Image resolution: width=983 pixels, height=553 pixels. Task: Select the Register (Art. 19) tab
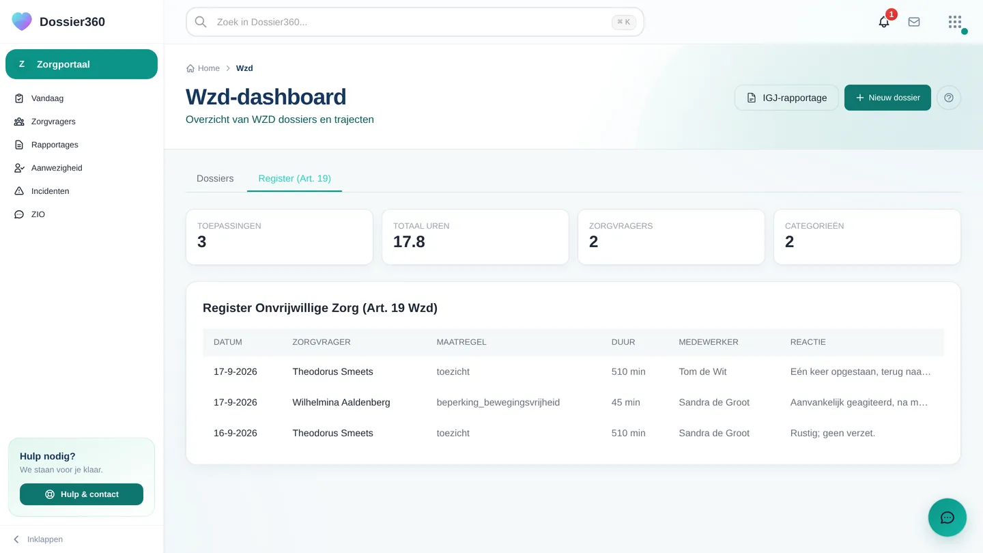click(x=294, y=178)
